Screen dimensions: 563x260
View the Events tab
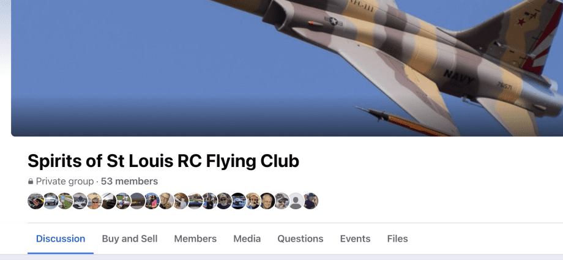(x=355, y=239)
